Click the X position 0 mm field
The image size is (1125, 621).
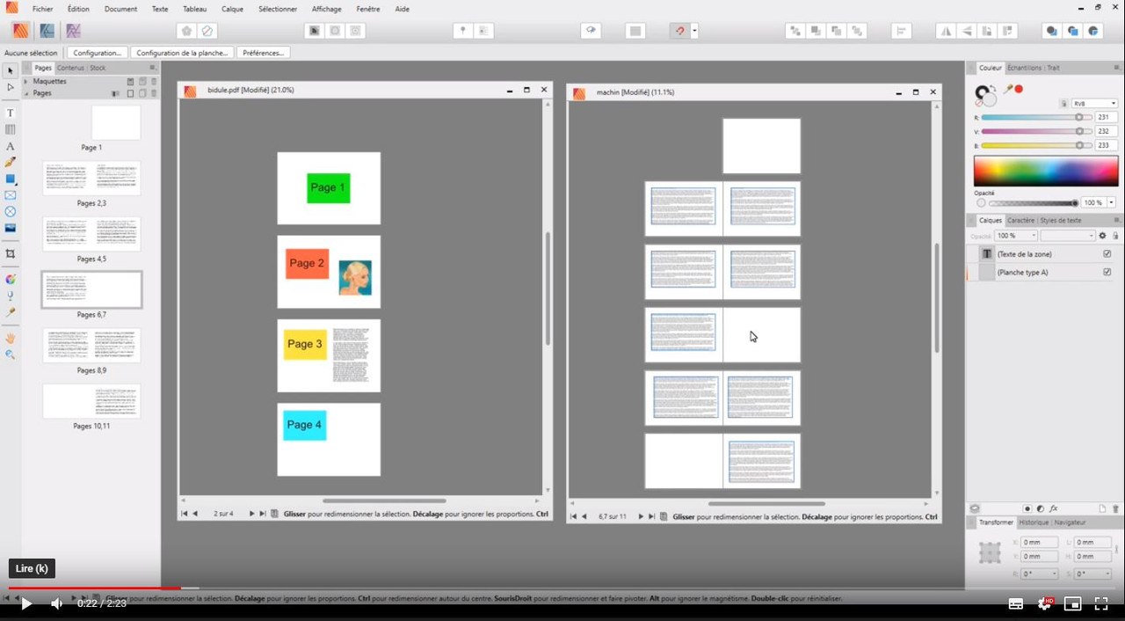point(1039,543)
